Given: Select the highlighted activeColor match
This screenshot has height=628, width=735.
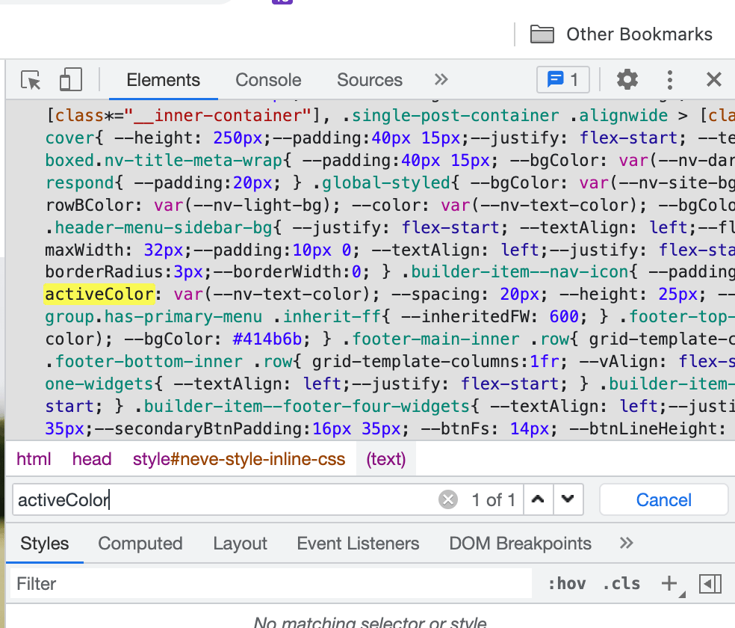Looking at the screenshot, I should tap(99, 295).
